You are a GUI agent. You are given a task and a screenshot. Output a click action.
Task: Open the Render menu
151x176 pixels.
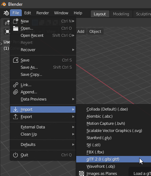(x=43, y=13)
